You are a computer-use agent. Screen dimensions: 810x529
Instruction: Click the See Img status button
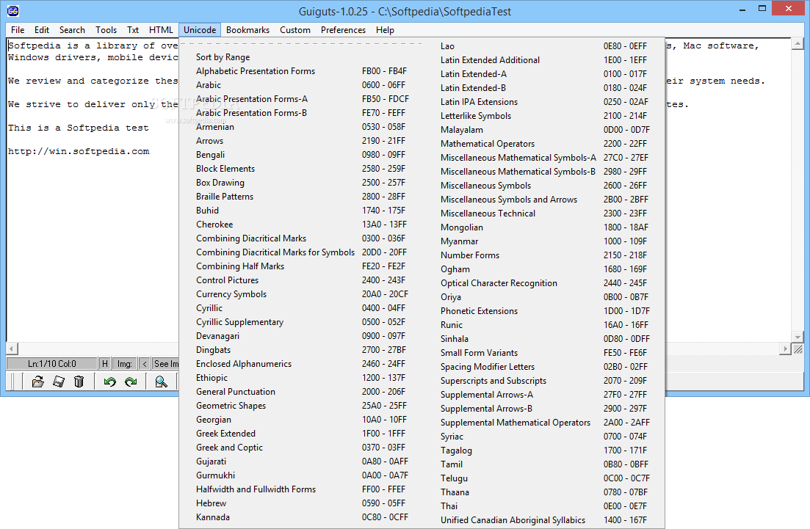165,364
